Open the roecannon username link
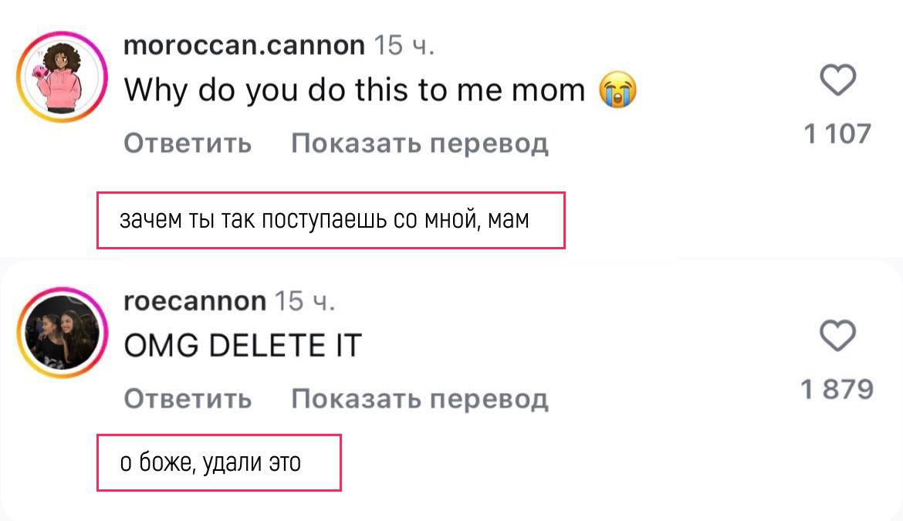 [194, 301]
